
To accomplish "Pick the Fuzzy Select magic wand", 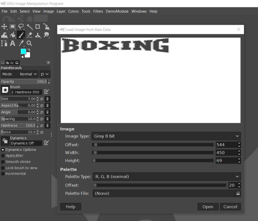I will point(29,27).
